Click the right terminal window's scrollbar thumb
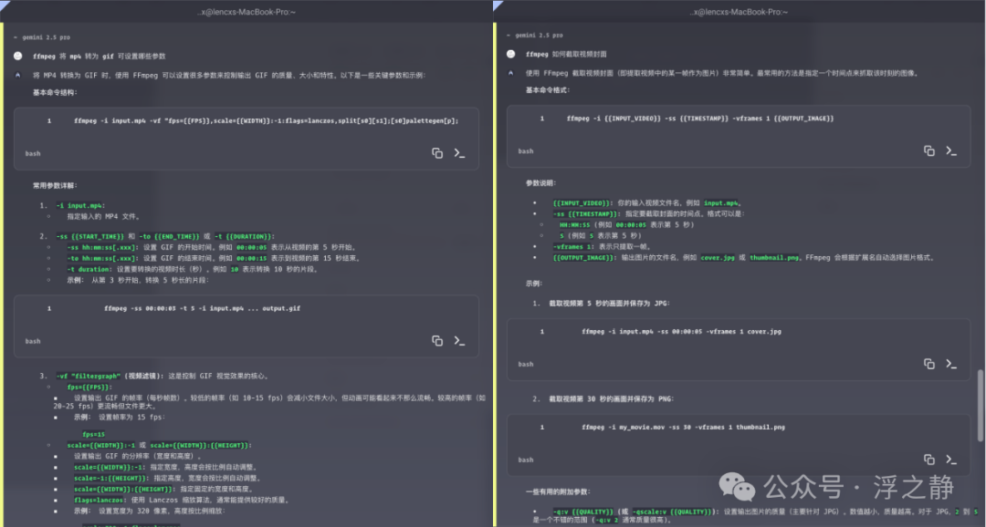The image size is (986, 527). 981,406
